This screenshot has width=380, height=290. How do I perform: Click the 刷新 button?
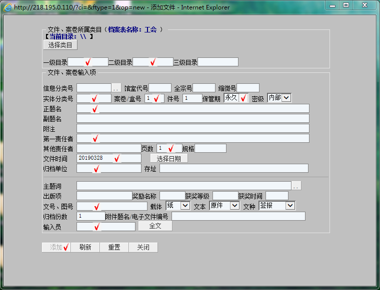click(x=85, y=247)
